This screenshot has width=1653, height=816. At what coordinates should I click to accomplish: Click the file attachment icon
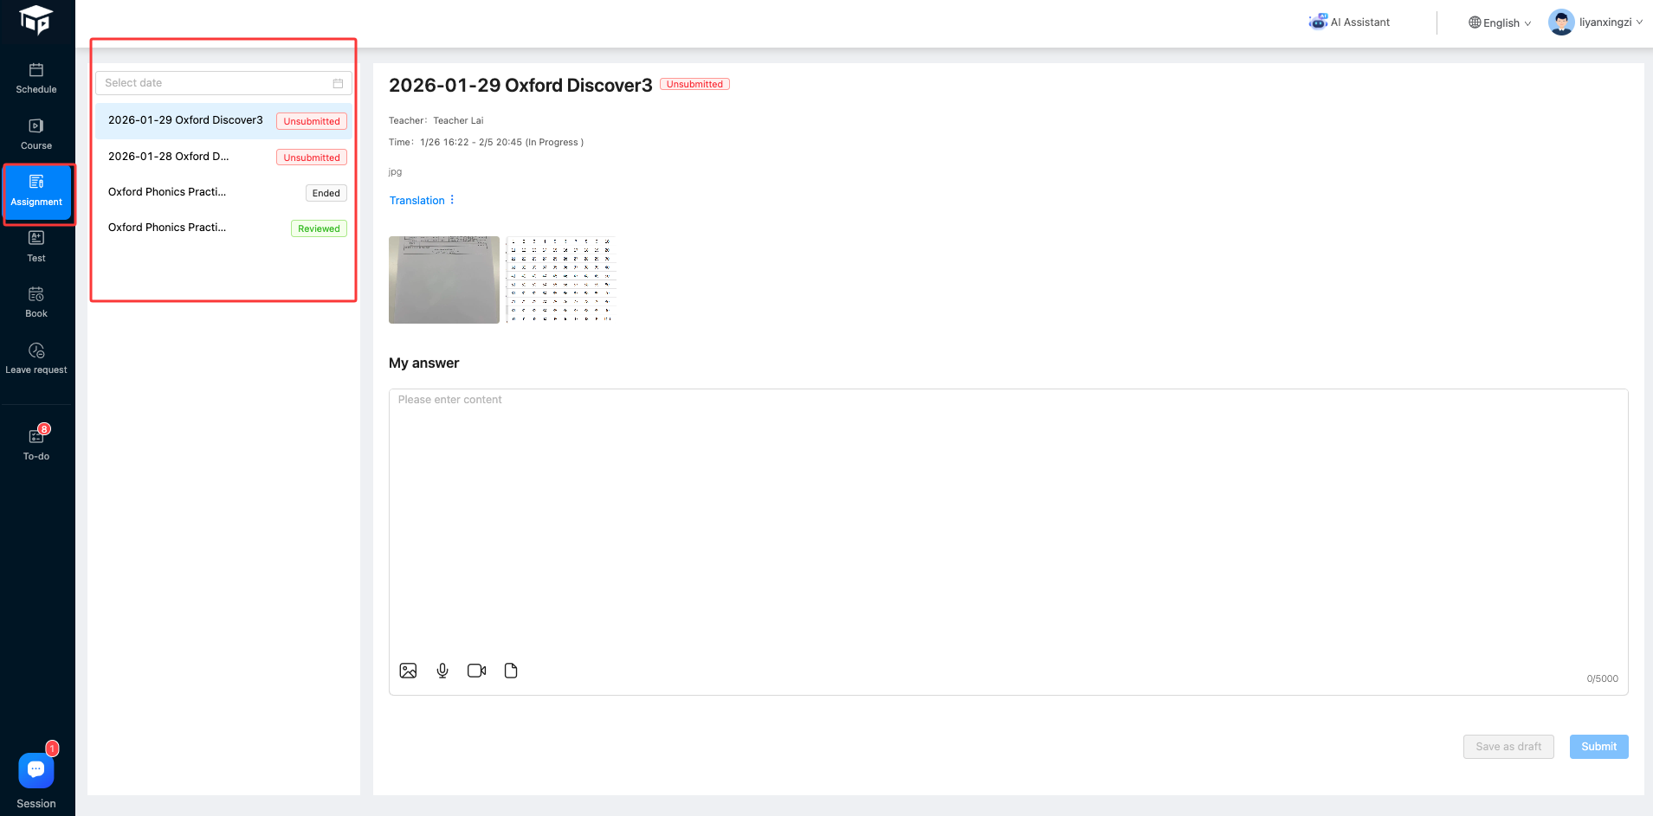tap(511, 671)
